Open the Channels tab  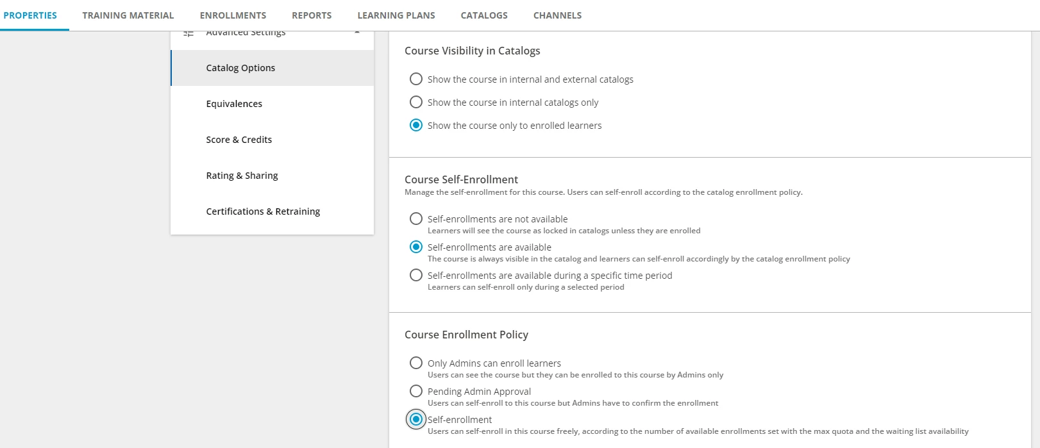click(x=557, y=15)
